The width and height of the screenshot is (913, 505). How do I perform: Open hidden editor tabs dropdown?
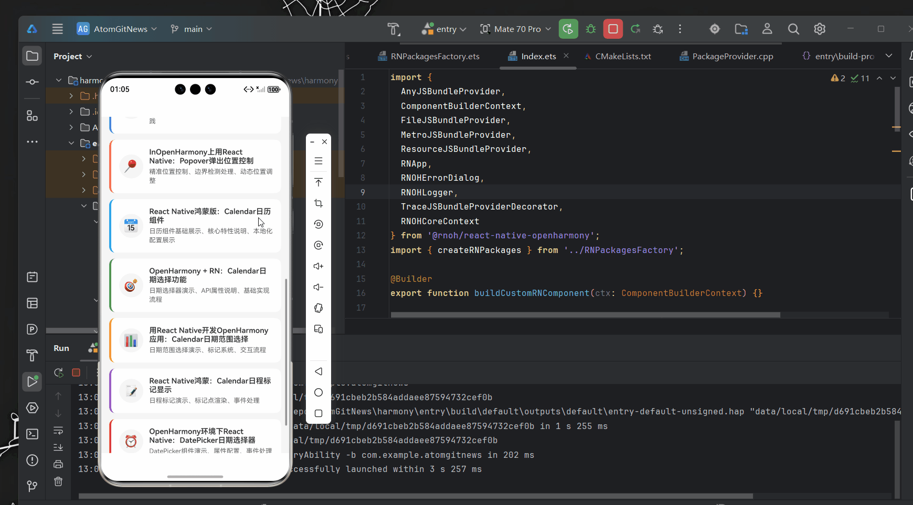tap(889, 56)
